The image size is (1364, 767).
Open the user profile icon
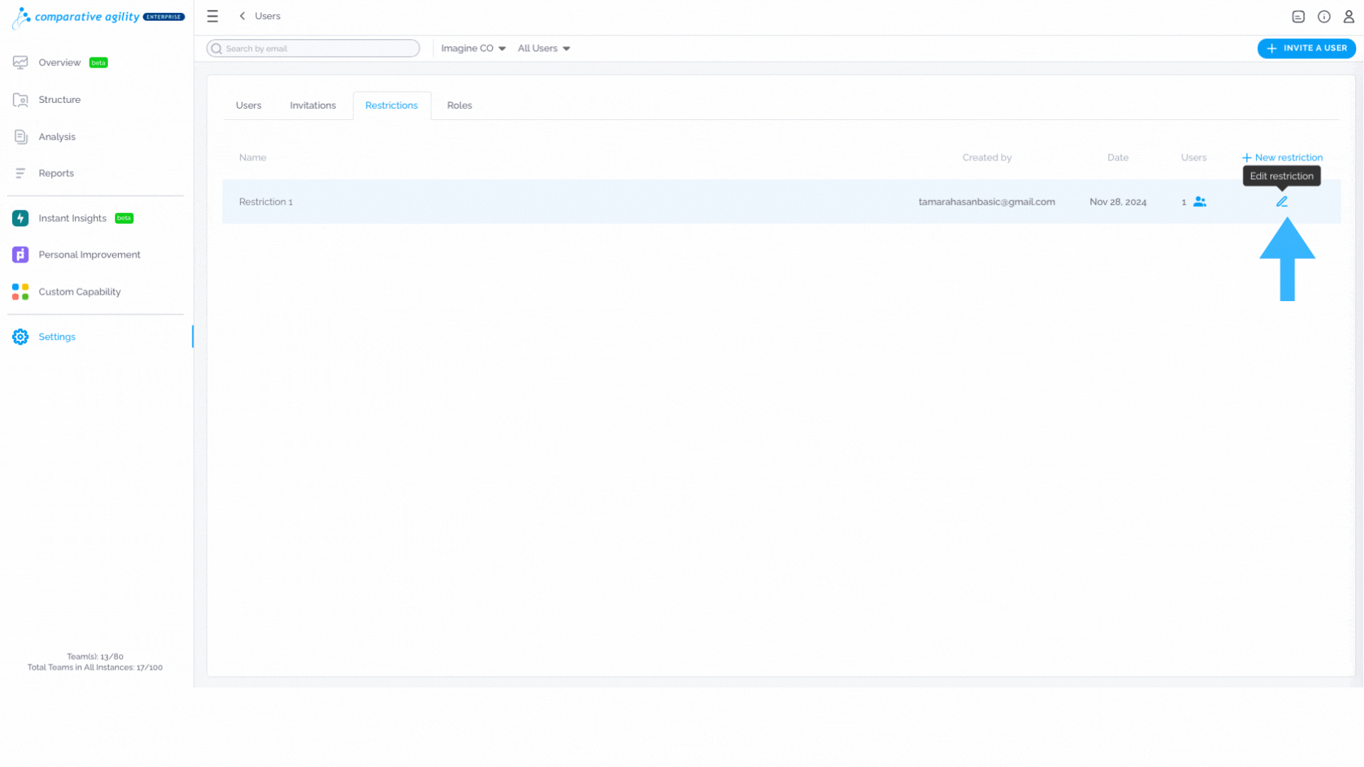(x=1348, y=16)
